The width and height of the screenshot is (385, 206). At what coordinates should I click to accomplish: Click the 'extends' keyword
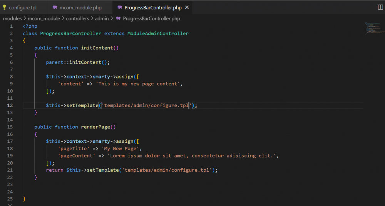[114, 33]
